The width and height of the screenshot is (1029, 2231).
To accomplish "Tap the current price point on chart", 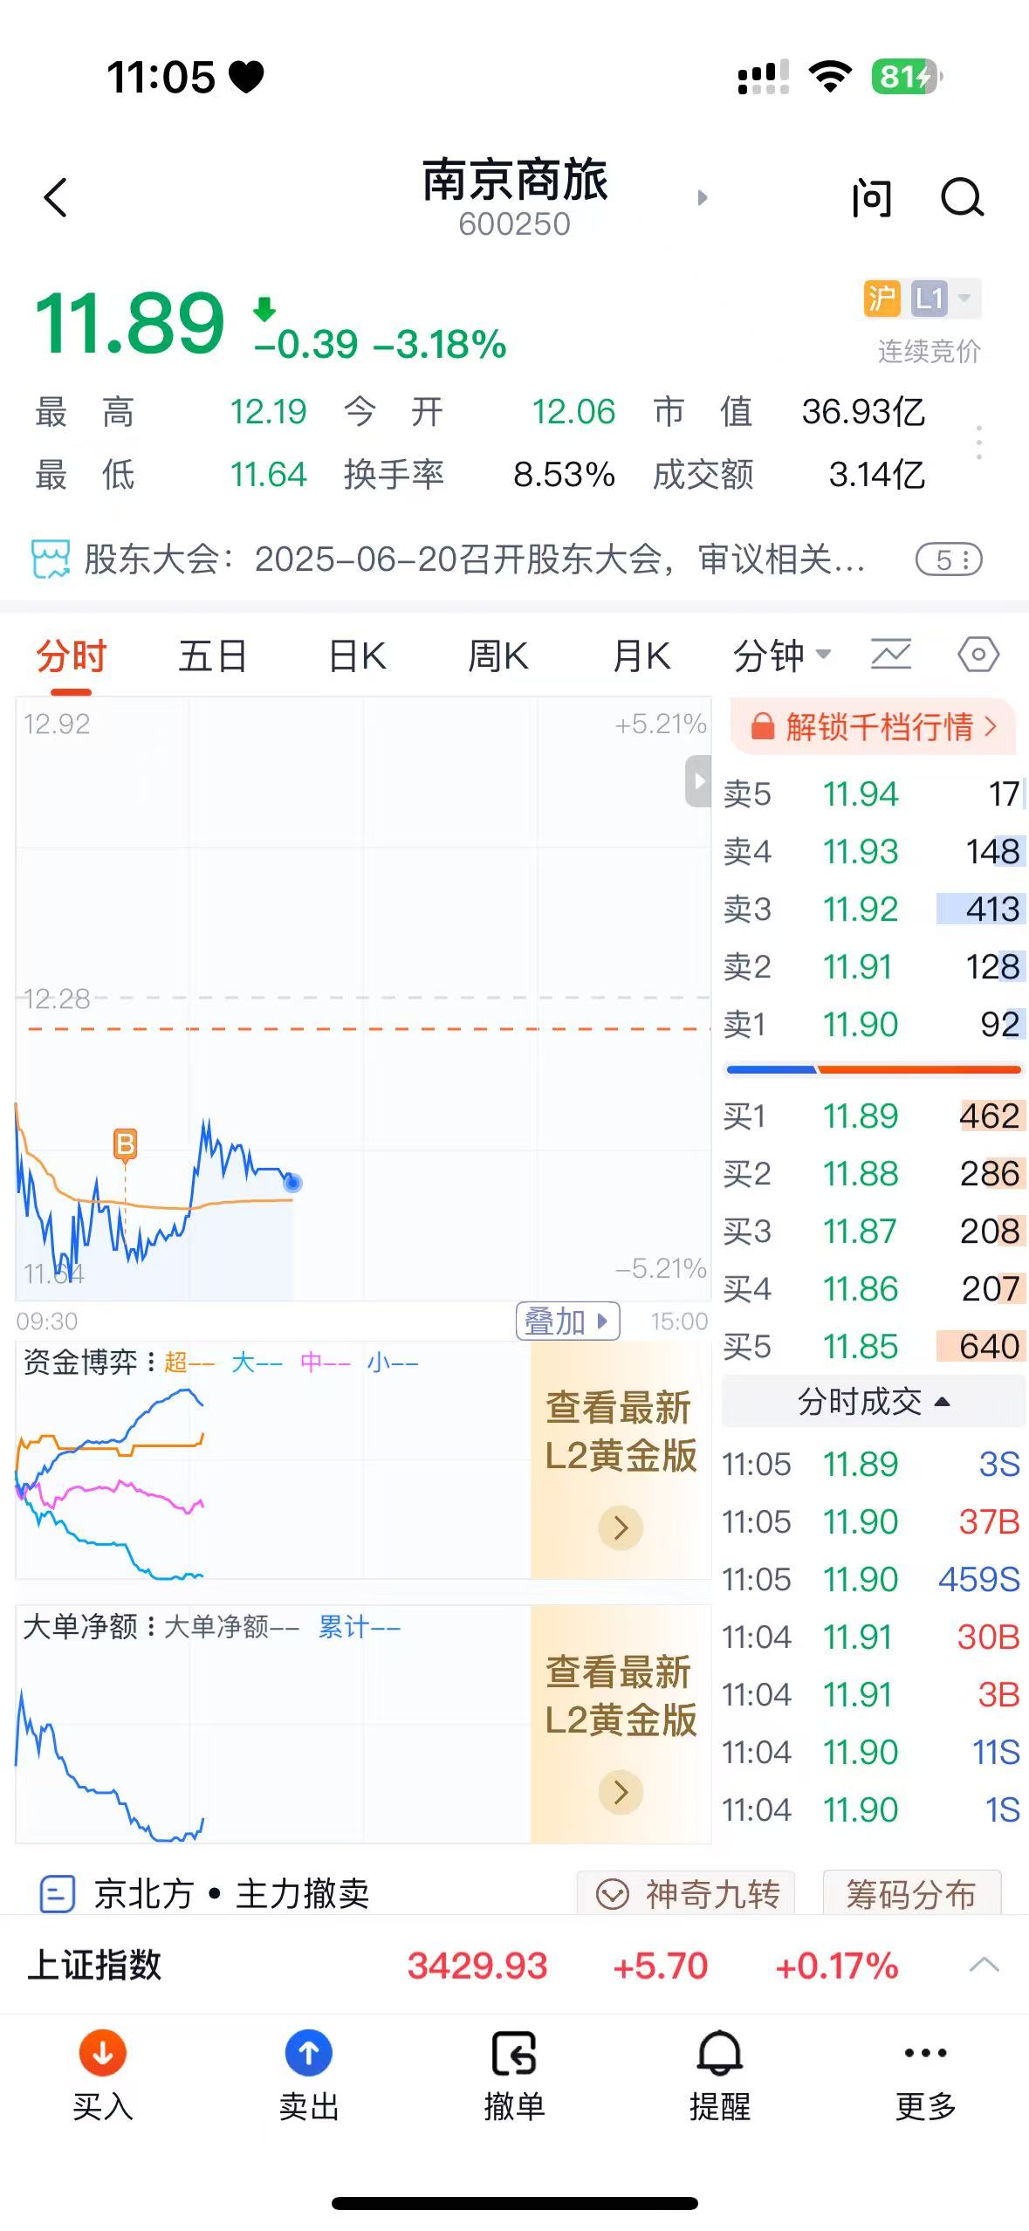I will (x=292, y=1183).
